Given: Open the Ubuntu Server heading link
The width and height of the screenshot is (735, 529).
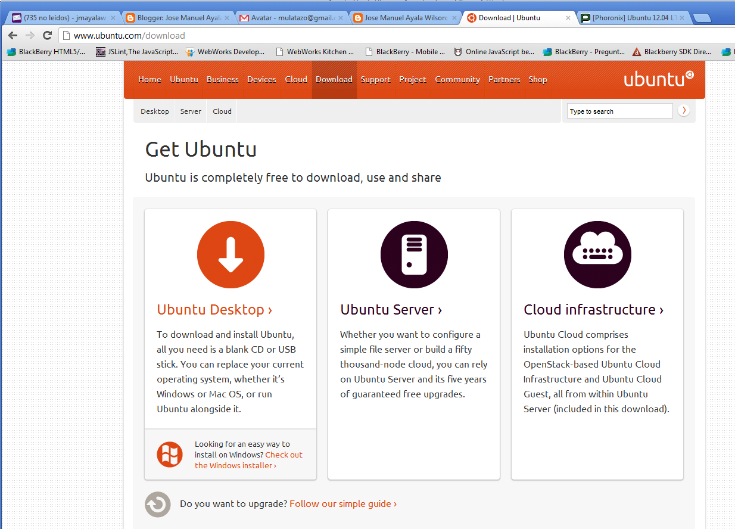Looking at the screenshot, I should [391, 310].
